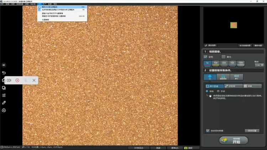Click the red record button in recorder bar
Viewport: 267px width, 150px height.
pos(17,80)
